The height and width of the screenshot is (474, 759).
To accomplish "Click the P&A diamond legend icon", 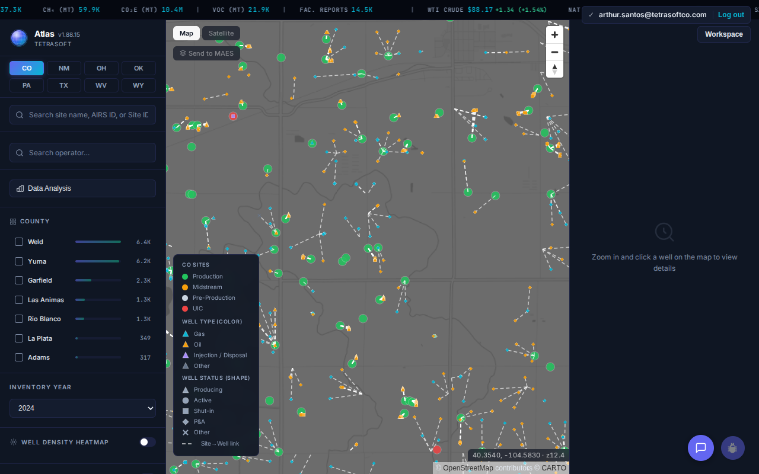I will coord(186,422).
